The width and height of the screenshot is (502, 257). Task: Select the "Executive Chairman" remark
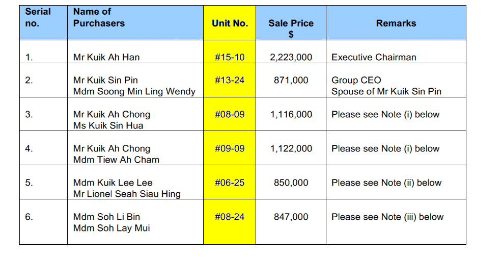tap(373, 58)
